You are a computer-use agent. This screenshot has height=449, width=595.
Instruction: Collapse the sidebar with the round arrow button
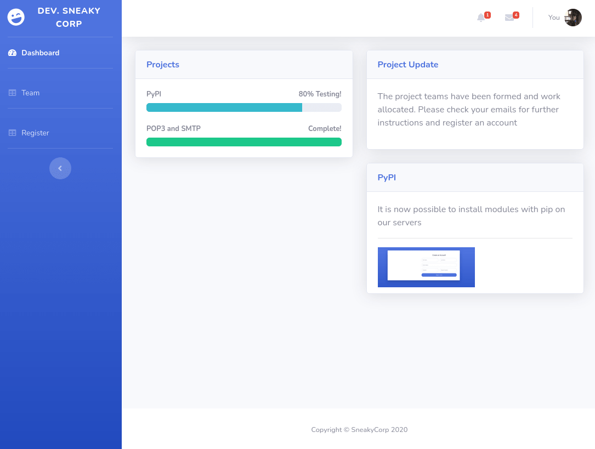[60, 168]
